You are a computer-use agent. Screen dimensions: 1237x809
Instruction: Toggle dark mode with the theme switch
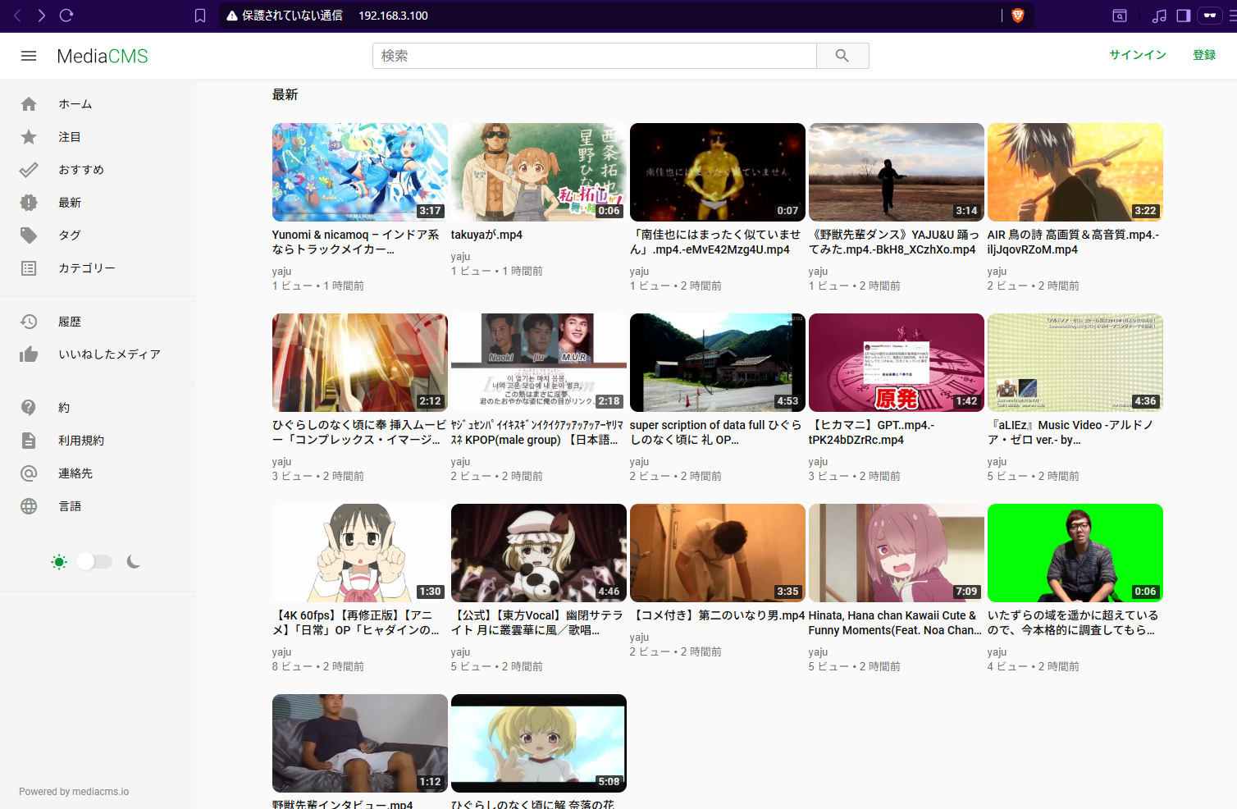click(94, 561)
